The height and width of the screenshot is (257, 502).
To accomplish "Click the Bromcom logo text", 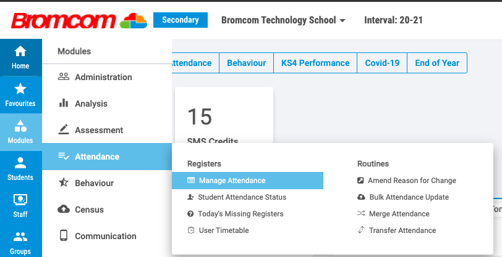I will 63,21.
